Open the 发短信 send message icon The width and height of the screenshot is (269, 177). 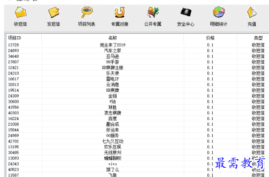pyautogui.click(x=54, y=12)
